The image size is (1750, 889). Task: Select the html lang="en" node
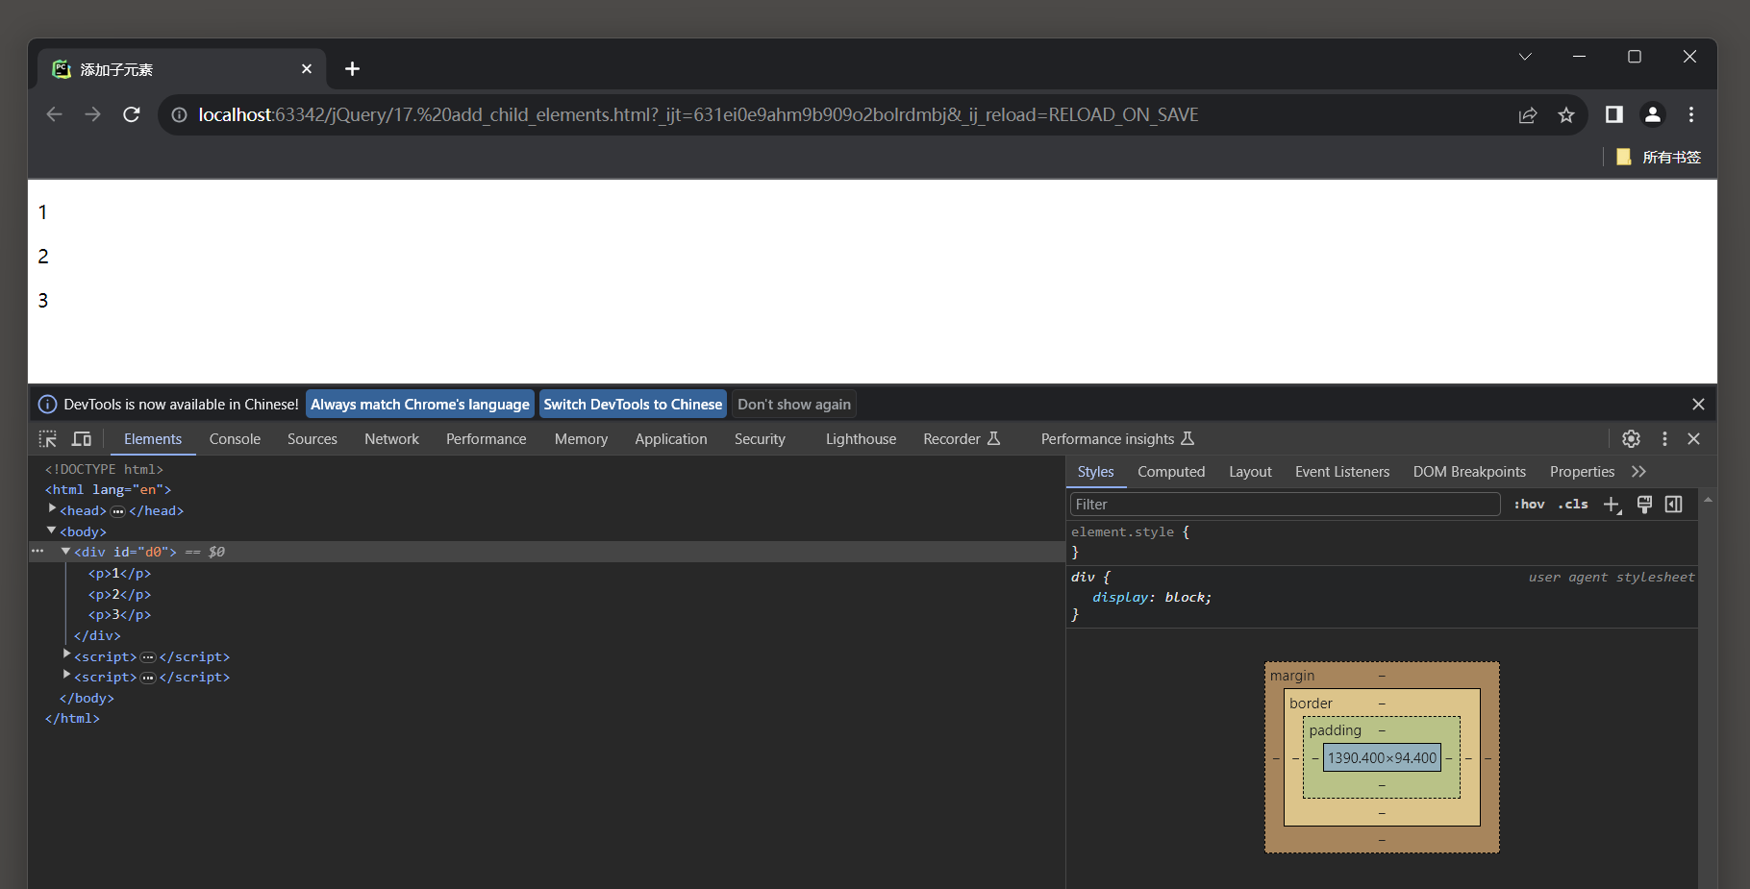pos(108,490)
